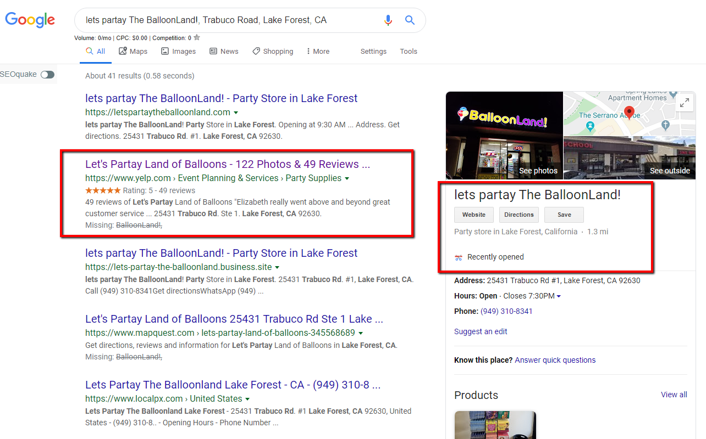Switch to the Shopping tab
Screen dimensions: 706x439
[273, 51]
